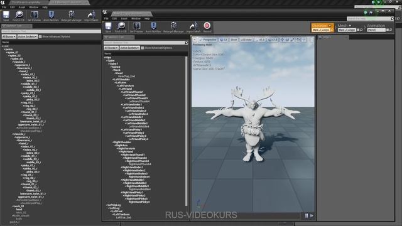The image size is (402, 226).
Task: Open File menu in front window
Action: 106,18
